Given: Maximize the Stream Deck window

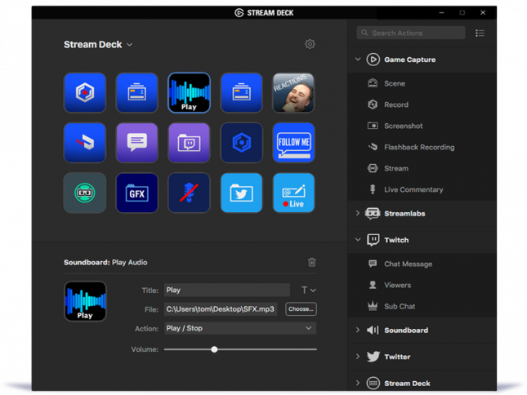Looking at the screenshot, I should point(462,12).
